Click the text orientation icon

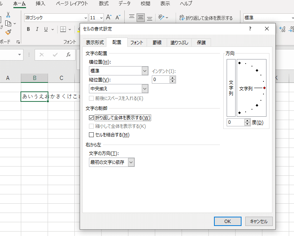(161, 17)
